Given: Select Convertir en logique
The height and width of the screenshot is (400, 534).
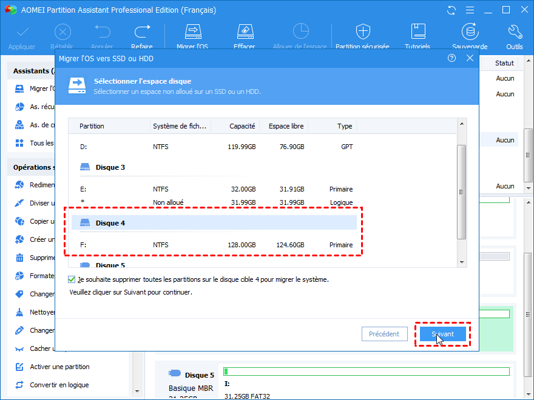Looking at the screenshot, I should point(52,385).
